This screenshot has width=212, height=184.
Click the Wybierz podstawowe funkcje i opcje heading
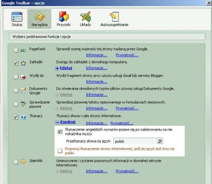(x=41, y=37)
